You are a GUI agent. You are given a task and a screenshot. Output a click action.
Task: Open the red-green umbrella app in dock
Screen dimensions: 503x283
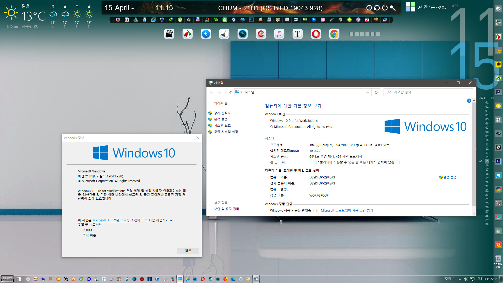pyautogui.click(x=188, y=34)
